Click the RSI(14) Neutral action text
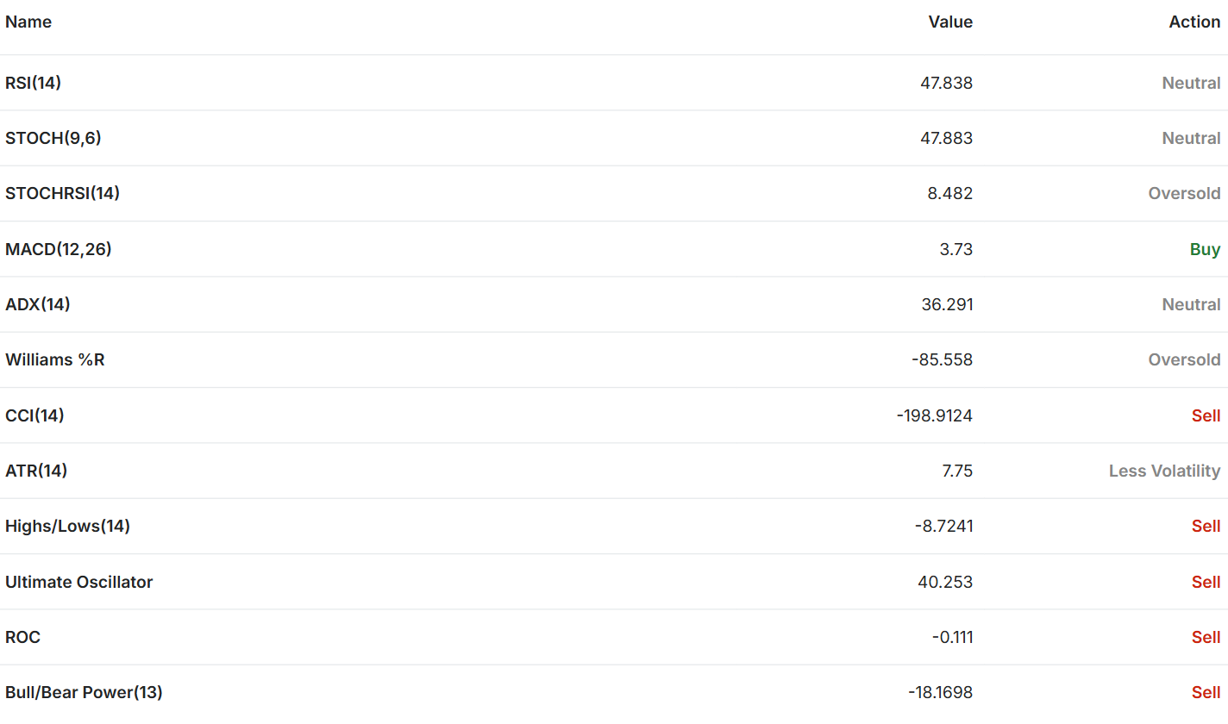1228x724 pixels. (x=1191, y=83)
